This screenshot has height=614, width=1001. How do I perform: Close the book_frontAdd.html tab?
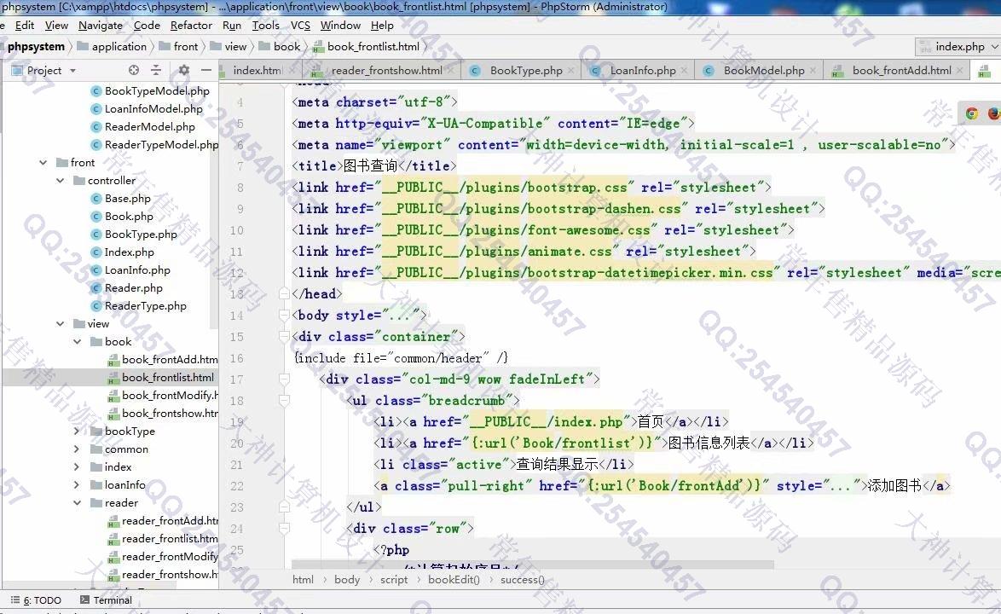pos(959,70)
